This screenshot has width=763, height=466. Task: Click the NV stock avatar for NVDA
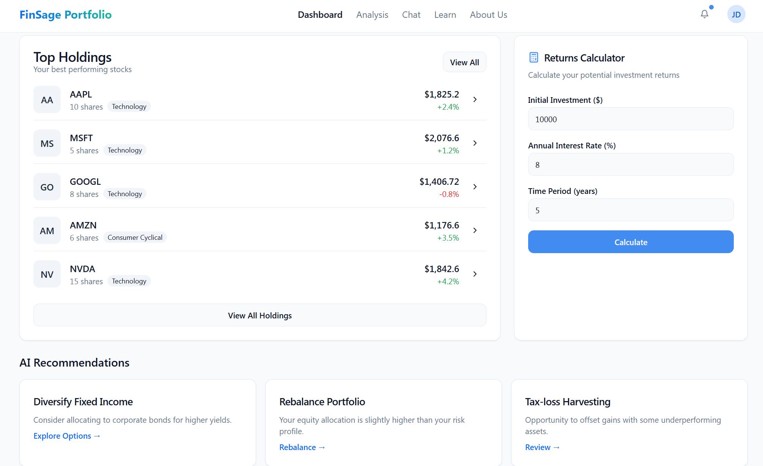(x=47, y=274)
